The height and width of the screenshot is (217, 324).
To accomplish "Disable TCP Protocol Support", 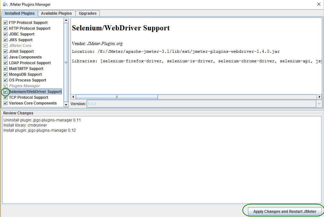I will pos(5,97).
